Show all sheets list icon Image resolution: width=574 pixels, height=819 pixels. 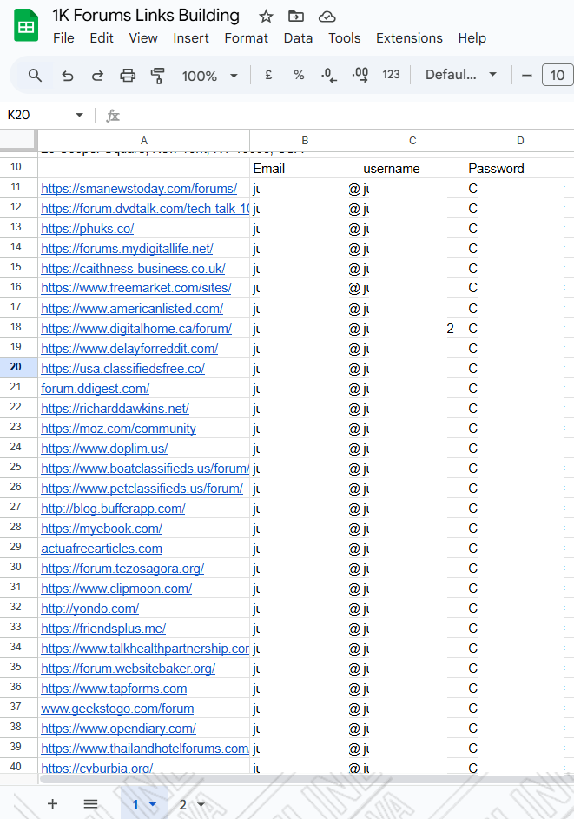[x=91, y=804]
